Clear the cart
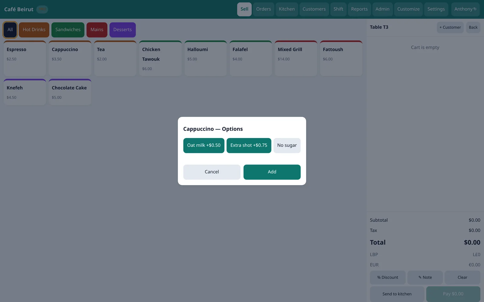Screen dimensions: 484x302 [462, 278]
